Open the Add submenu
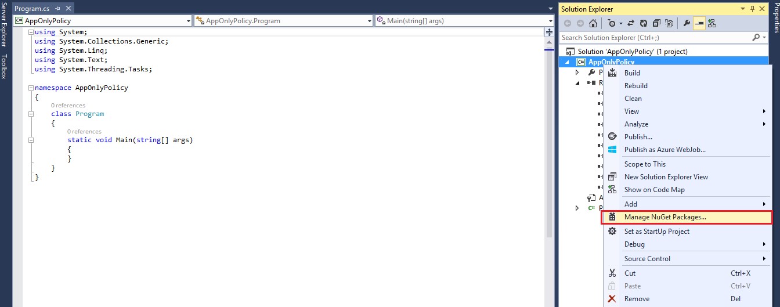780x307 pixels. pos(687,204)
